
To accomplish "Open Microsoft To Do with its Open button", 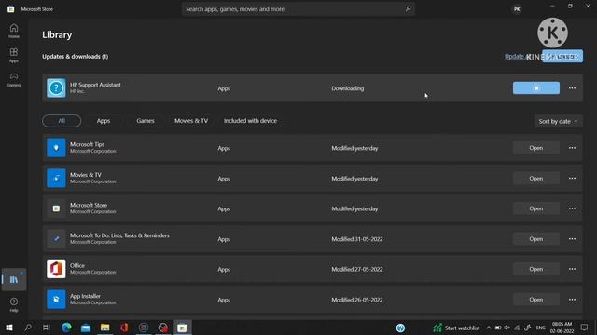I will coord(536,239).
